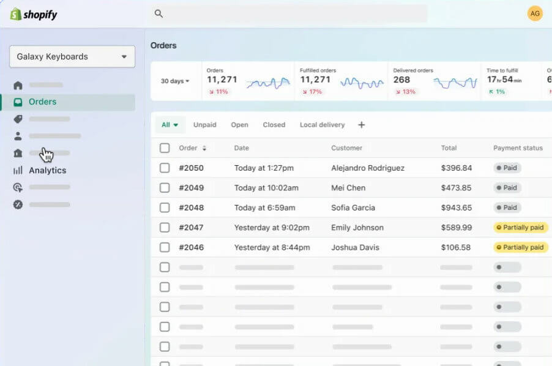This screenshot has height=366, width=552.
Task: Select all orders with the header checkbox
Action: tap(164, 148)
